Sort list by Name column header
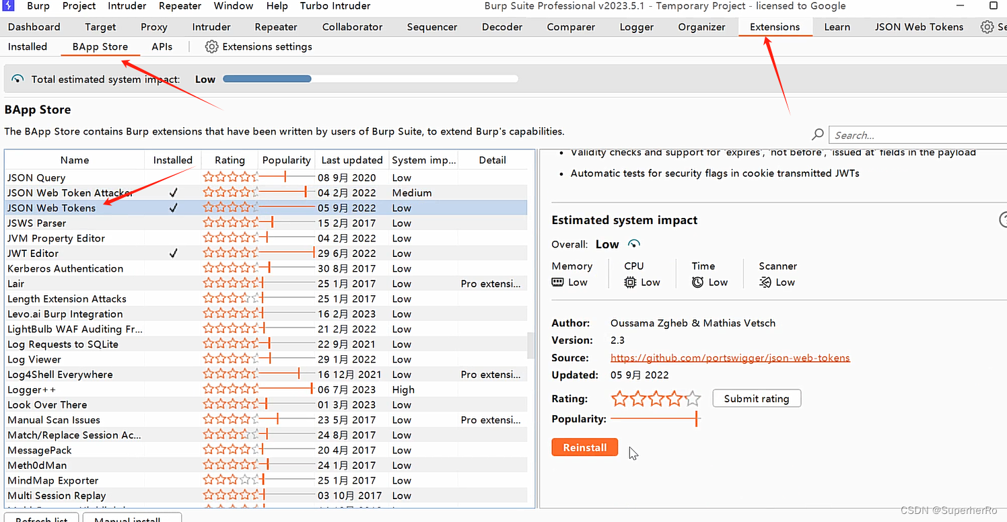 point(75,160)
